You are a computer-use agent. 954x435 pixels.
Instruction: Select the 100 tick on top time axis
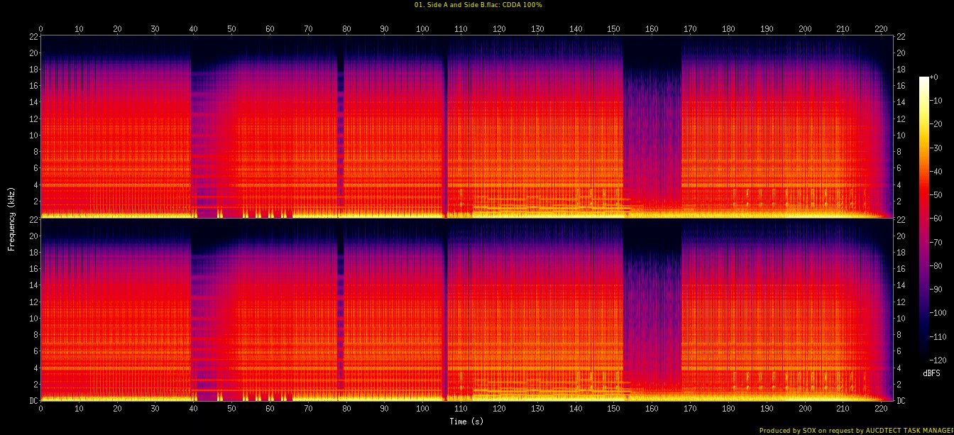[422, 29]
